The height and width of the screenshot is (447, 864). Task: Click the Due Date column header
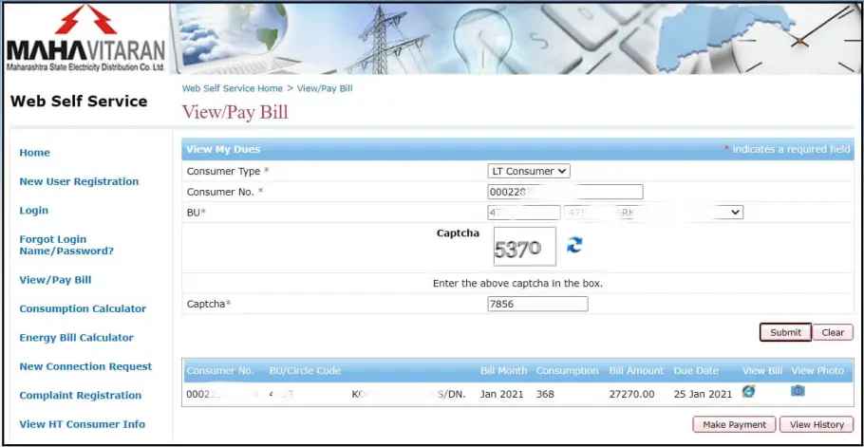click(x=695, y=370)
